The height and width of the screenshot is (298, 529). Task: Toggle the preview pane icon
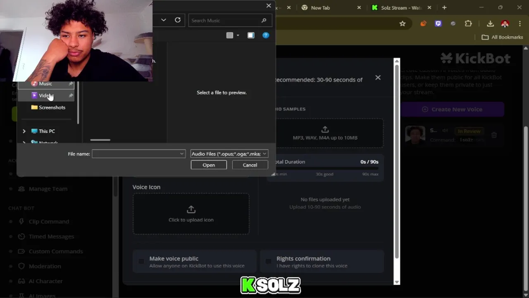tap(251, 35)
